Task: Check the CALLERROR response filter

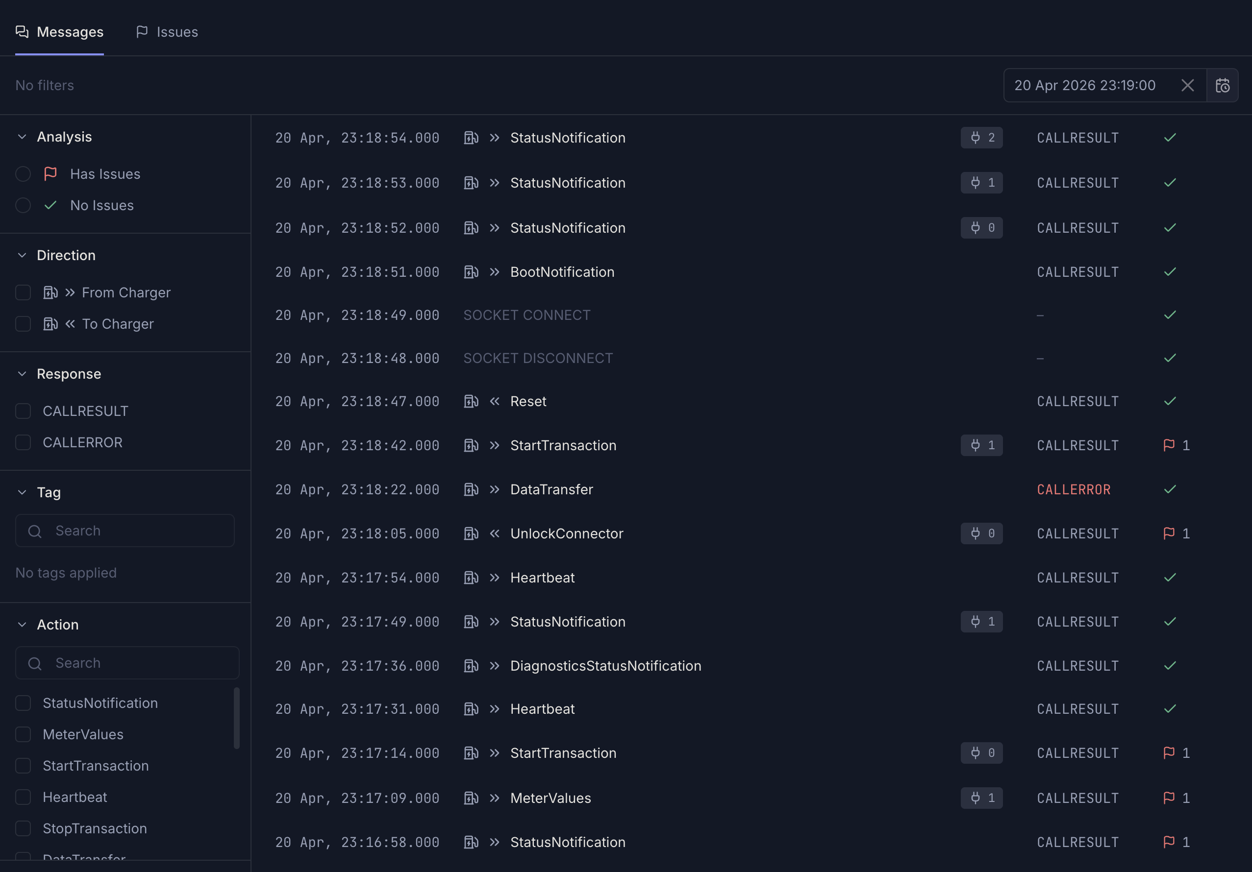Action: coord(23,442)
